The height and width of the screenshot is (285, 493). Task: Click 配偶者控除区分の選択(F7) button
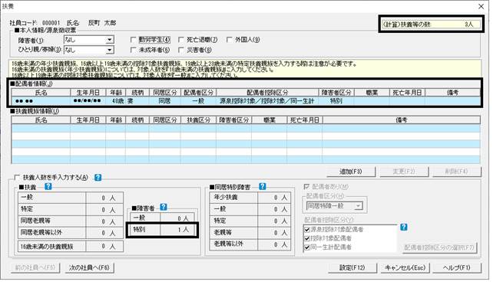click(439, 247)
